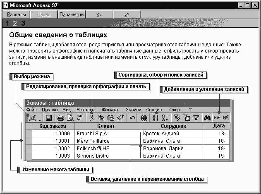Screen dimensions: 261x194
Task: Click the View mode design icon
Action: pos(32,118)
